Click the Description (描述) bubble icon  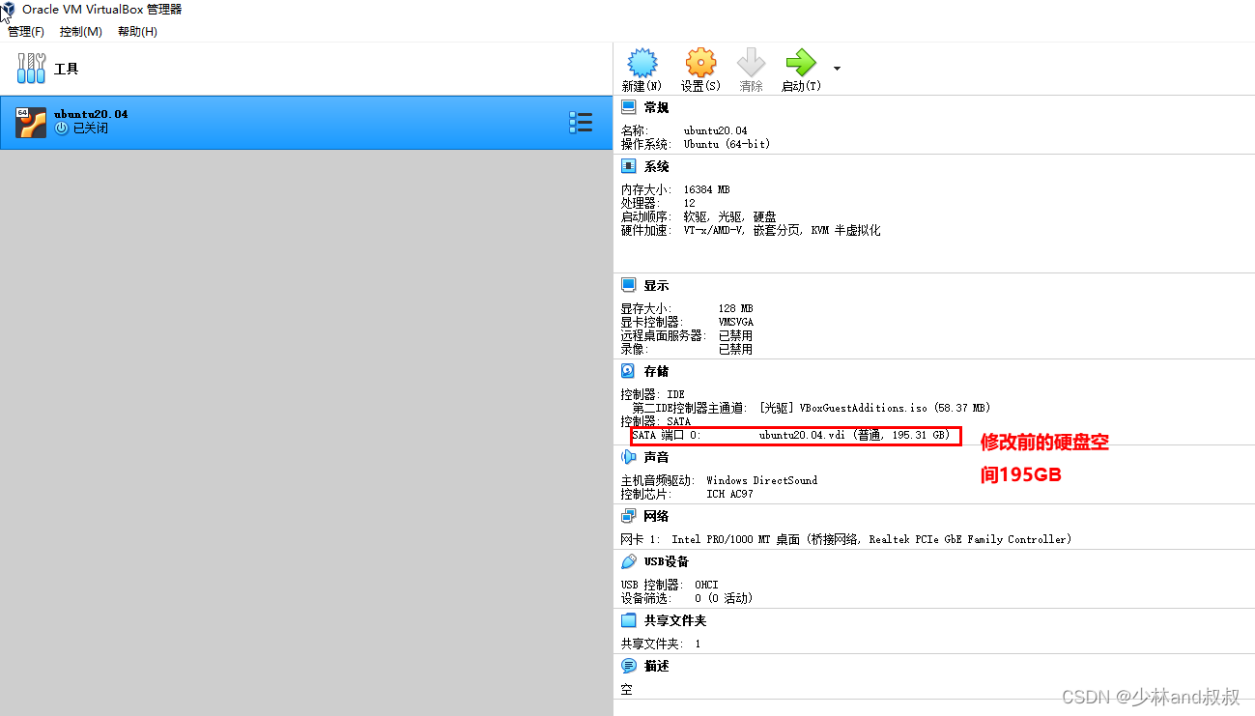tap(629, 666)
